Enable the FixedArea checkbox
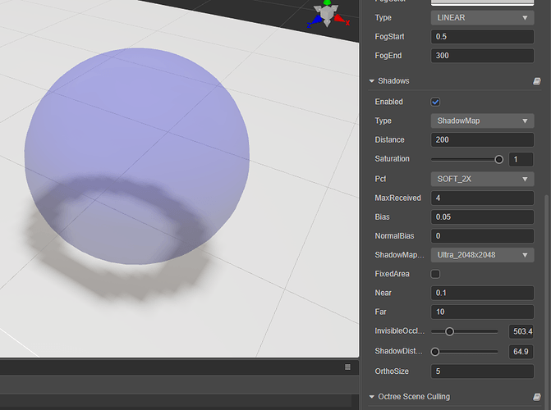 click(435, 274)
